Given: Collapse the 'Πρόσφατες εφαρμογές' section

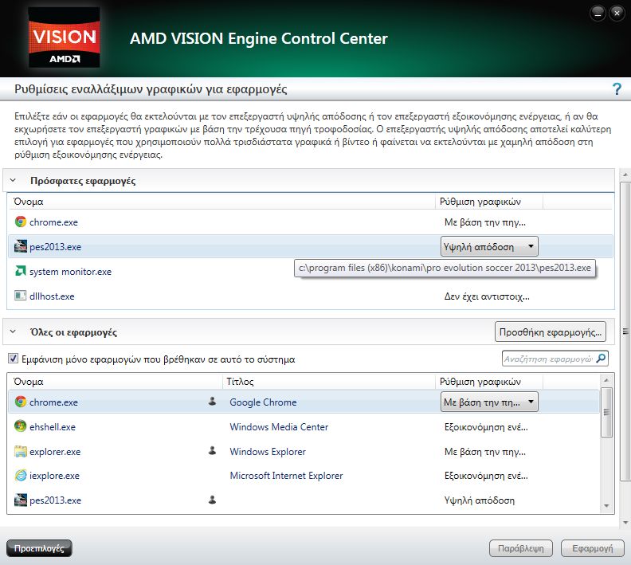Looking at the screenshot, I should tap(13, 180).
